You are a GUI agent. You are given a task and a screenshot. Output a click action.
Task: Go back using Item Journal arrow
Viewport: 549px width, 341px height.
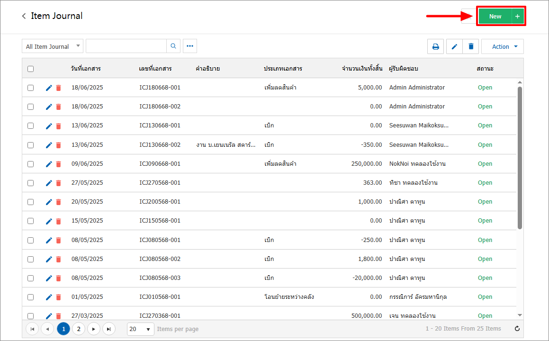[x=24, y=16]
